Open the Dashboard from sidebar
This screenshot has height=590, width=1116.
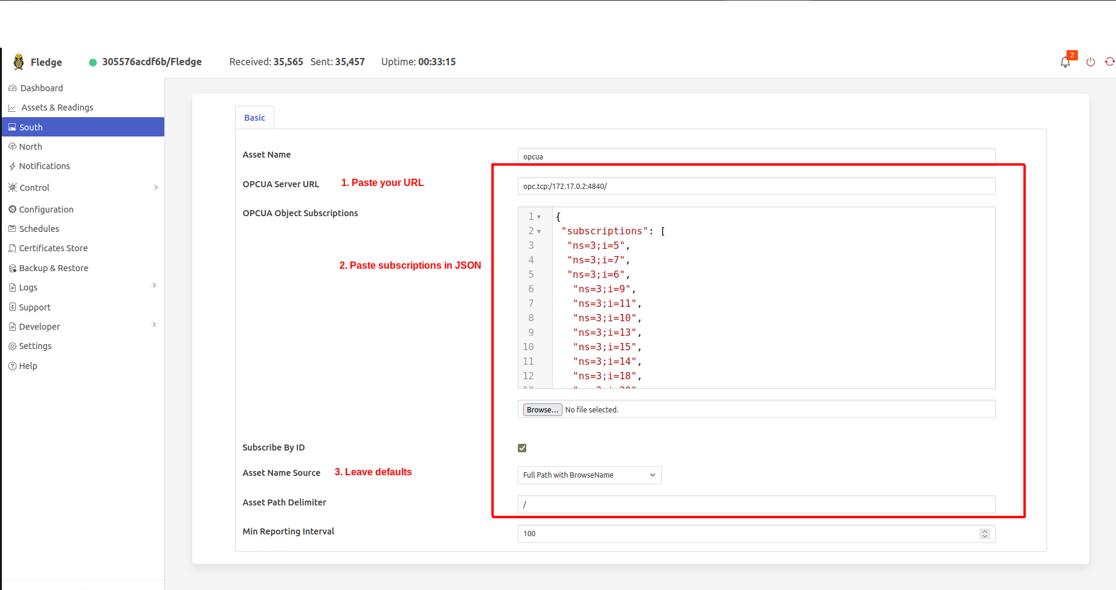click(x=41, y=88)
